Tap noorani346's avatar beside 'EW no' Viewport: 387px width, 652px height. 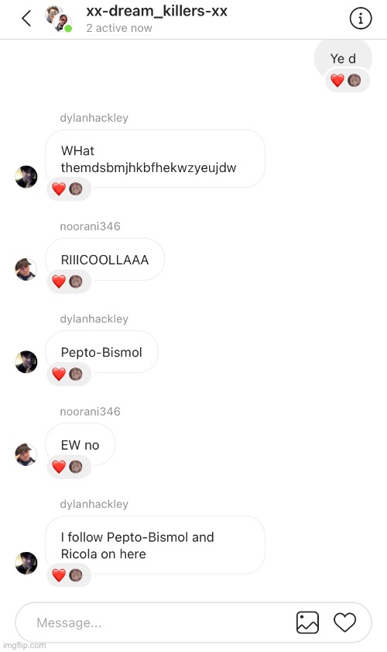pos(26,454)
